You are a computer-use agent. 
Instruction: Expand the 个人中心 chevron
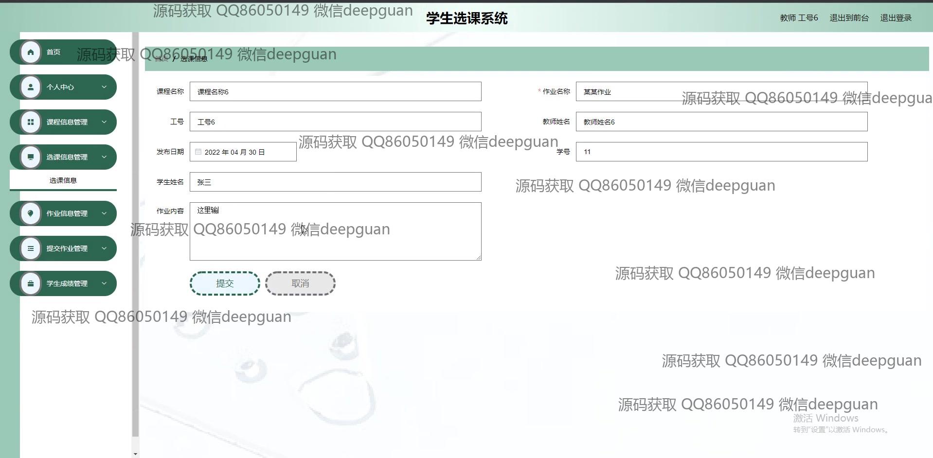[104, 87]
